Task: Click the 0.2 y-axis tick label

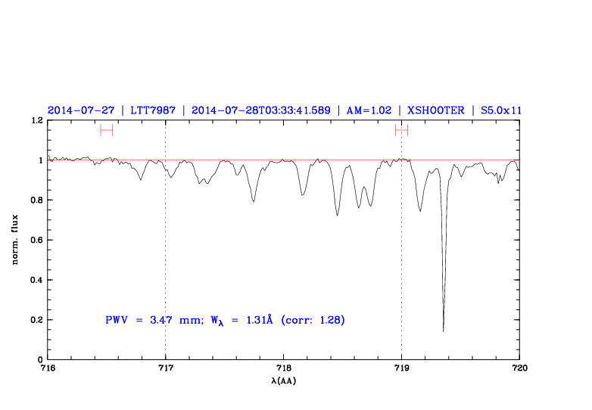Action: click(x=36, y=320)
